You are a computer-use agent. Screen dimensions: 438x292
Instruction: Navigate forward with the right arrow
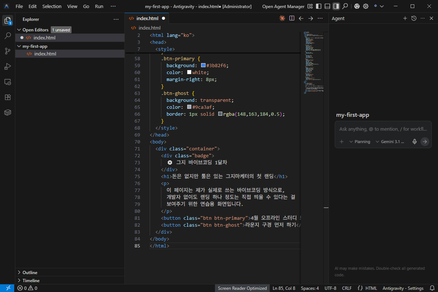(x=311, y=18)
